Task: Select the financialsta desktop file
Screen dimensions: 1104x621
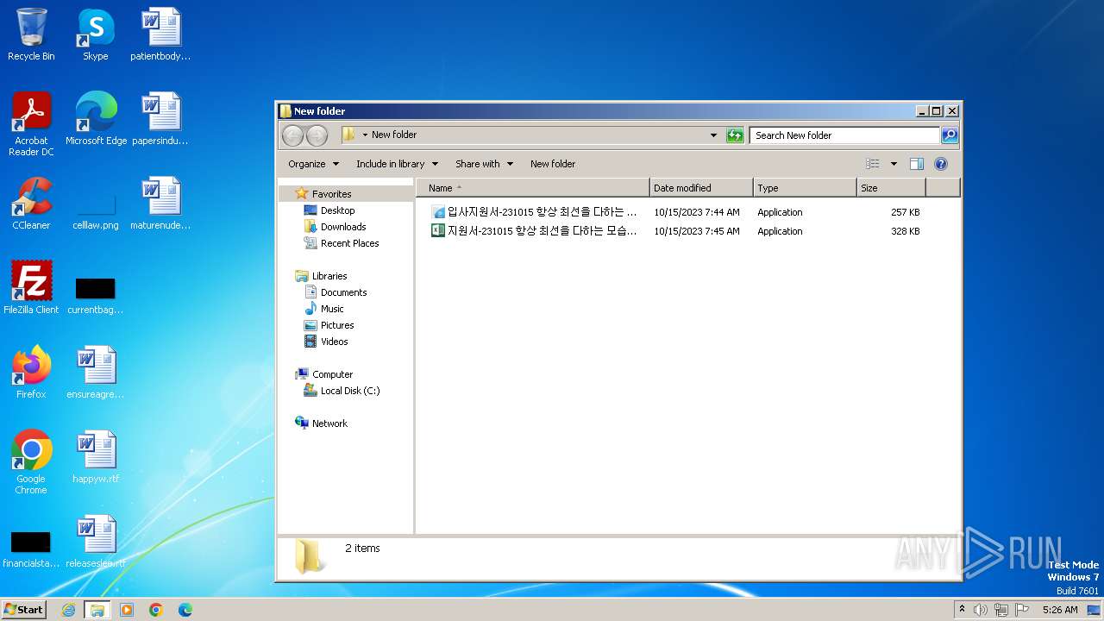Action: (x=31, y=549)
